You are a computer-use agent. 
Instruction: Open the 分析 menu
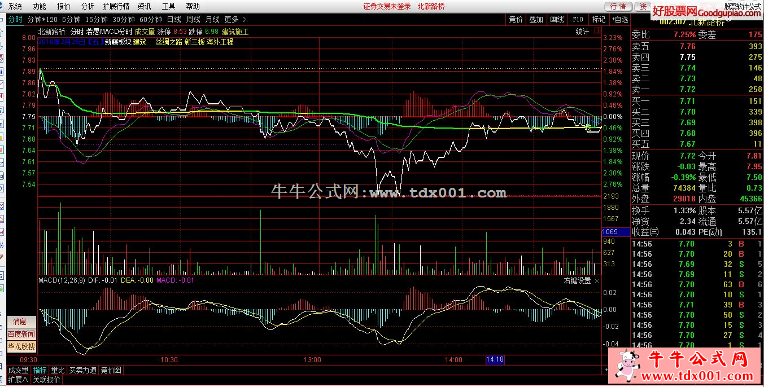(88, 6)
